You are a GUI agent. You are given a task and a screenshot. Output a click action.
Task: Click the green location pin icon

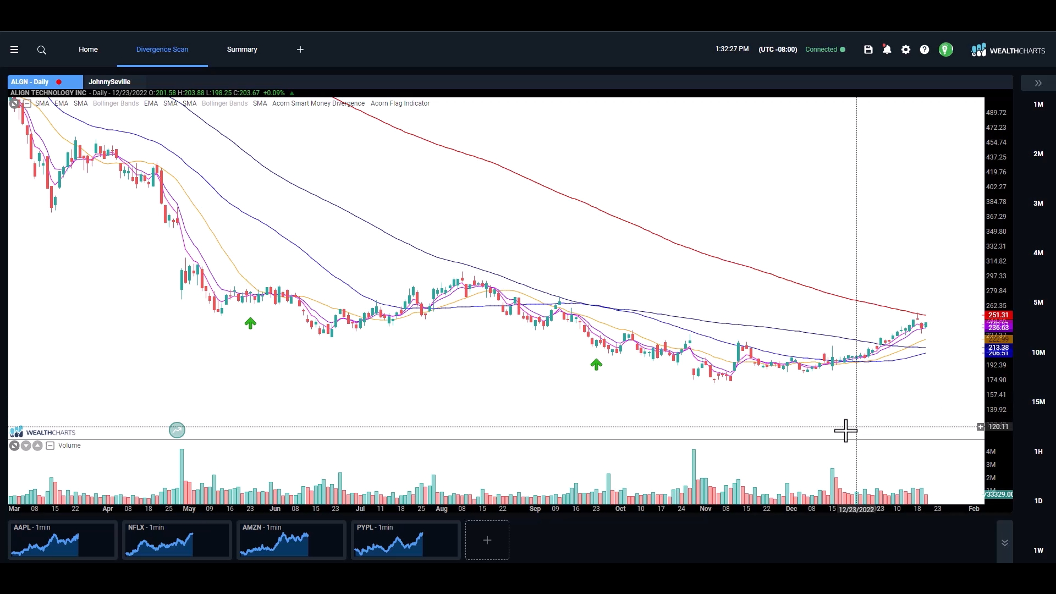[946, 50]
